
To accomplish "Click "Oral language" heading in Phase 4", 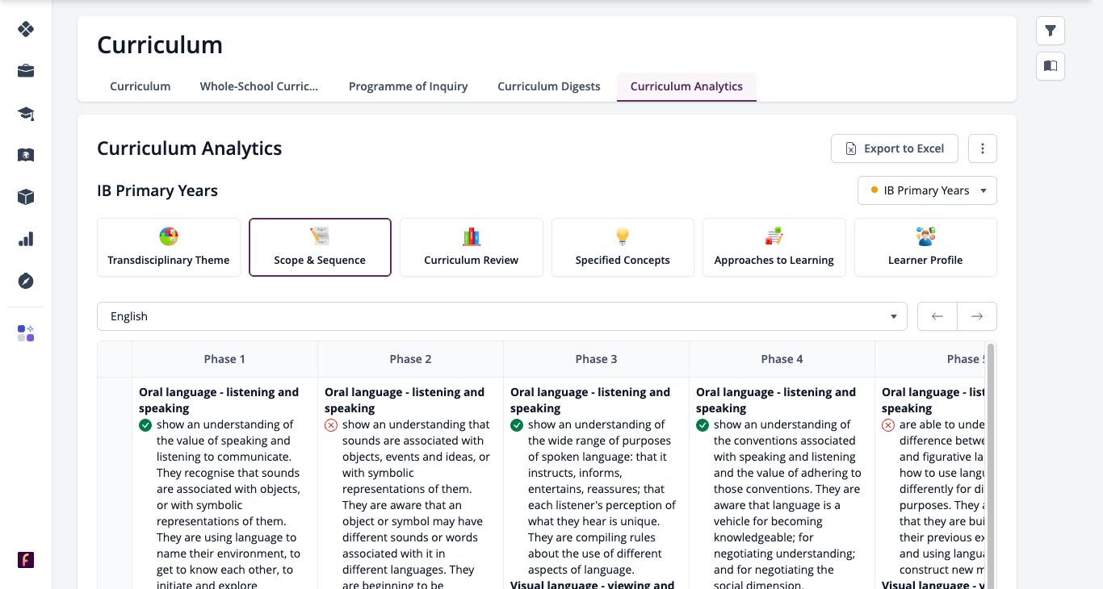I will click(776, 400).
